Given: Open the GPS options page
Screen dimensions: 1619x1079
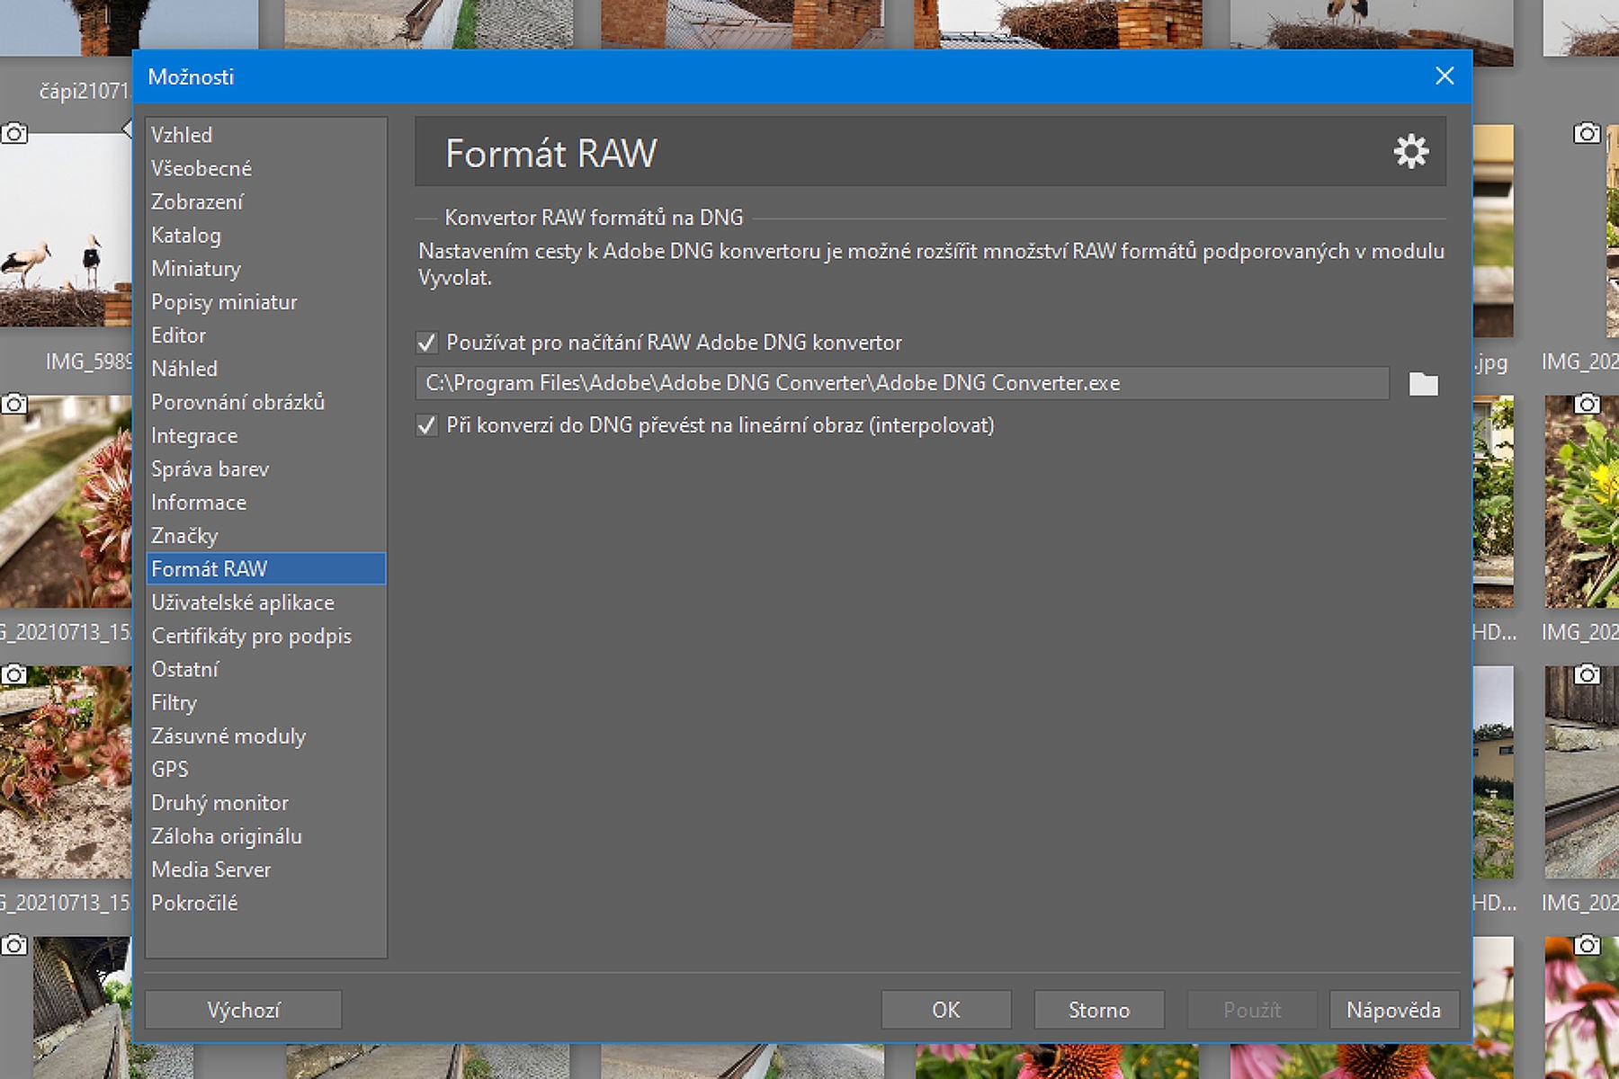Looking at the screenshot, I should 170,770.
